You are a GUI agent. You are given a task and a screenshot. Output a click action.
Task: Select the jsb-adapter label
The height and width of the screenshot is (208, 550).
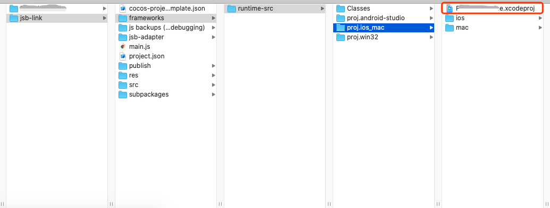[x=147, y=37]
